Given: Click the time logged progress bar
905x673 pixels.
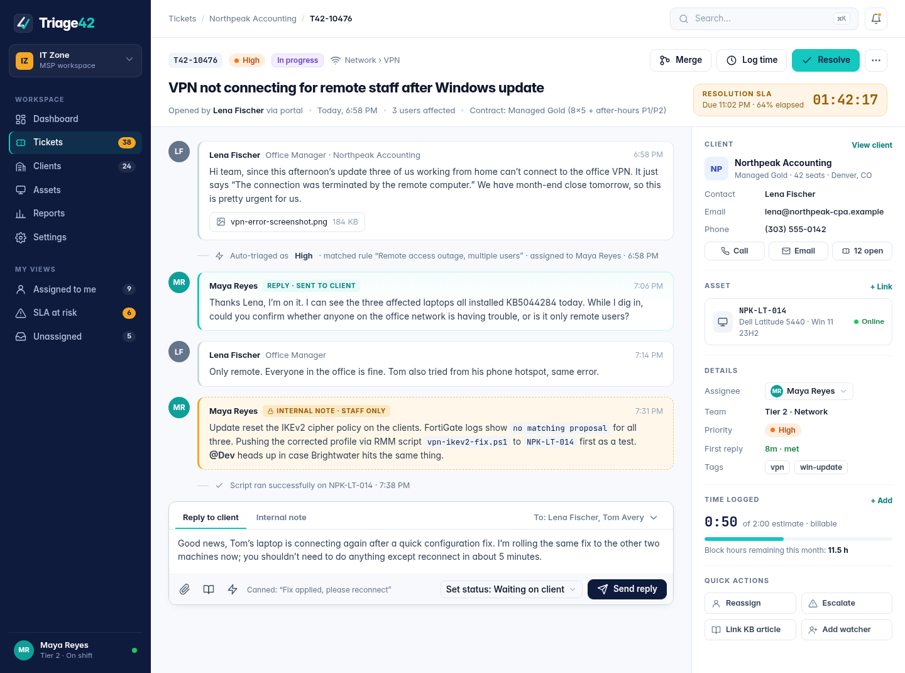Looking at the screenshot, I should tap(798, 539).
